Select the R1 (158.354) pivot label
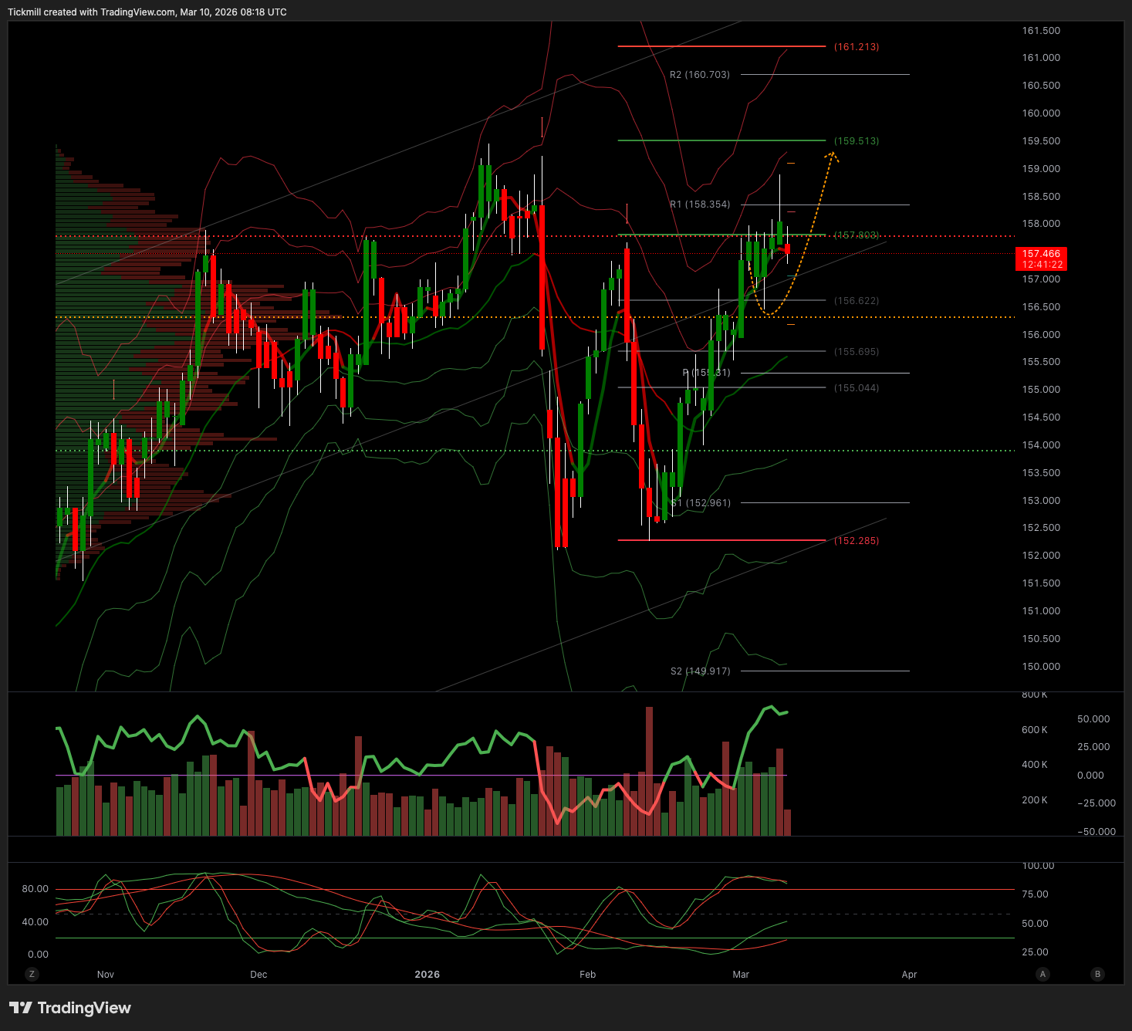 pos(700,205)
